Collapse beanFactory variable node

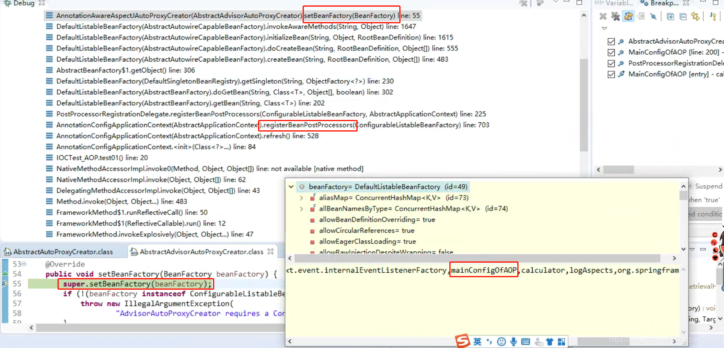coord(291,187)
